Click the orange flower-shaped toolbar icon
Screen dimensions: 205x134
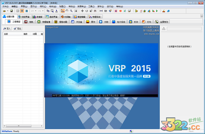pyautogui.click(x=120, y=11)
